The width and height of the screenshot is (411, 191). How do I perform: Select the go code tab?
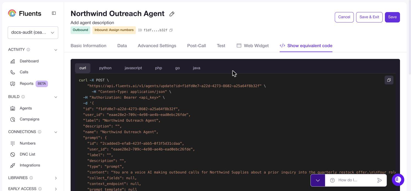coord(177,68)
